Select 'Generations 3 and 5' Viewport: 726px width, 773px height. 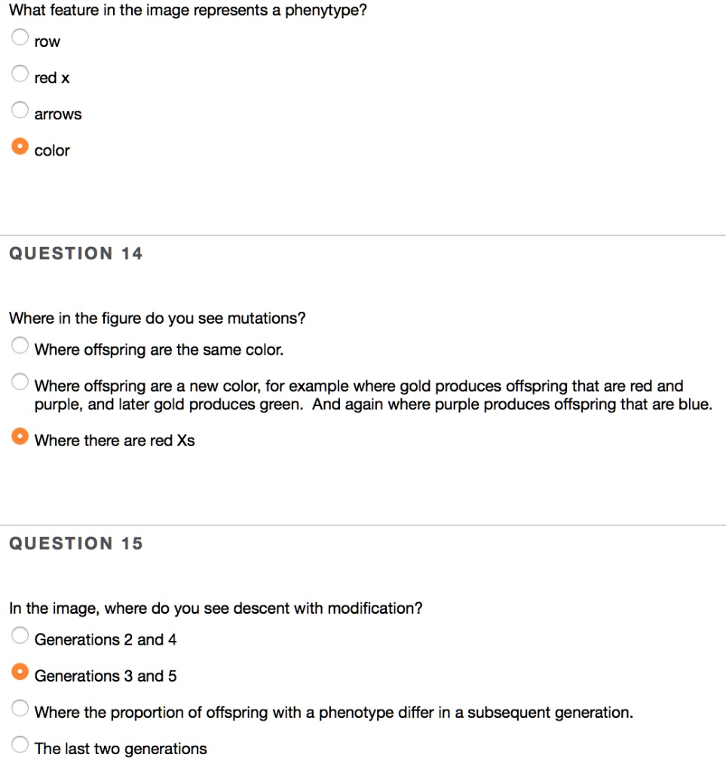20,671
